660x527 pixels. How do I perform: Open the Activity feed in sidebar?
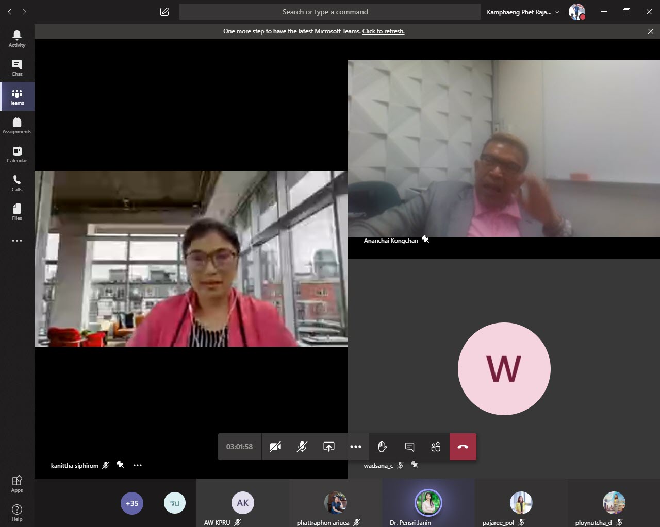click(x=17, y=39)
